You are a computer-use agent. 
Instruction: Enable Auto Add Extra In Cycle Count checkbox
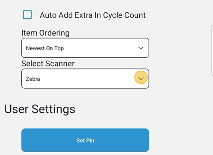27,15
